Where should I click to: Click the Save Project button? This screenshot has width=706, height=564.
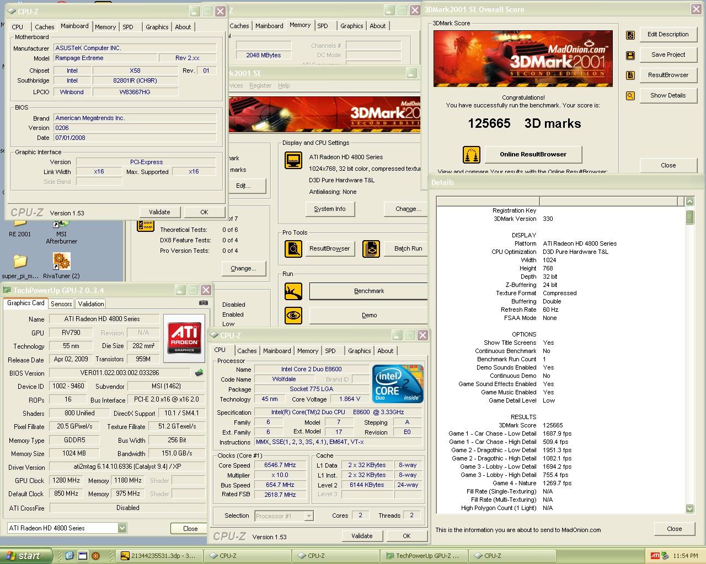point(668,55)
